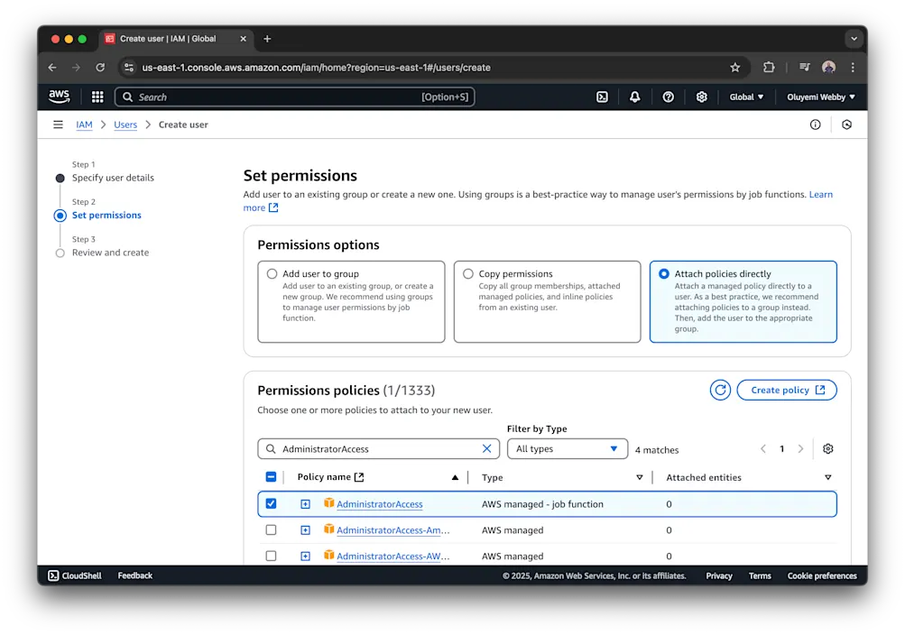Open the CloudShell terminal icon
Viewport: 905px width, 635px height.
(51, 575)
